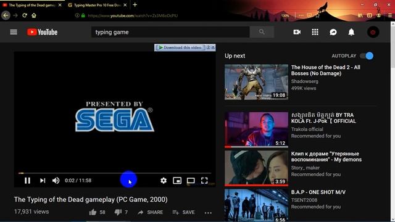This screenshot has width=395, height=222.
Task: Open the Firefox application menu
Action: (389, 15)
